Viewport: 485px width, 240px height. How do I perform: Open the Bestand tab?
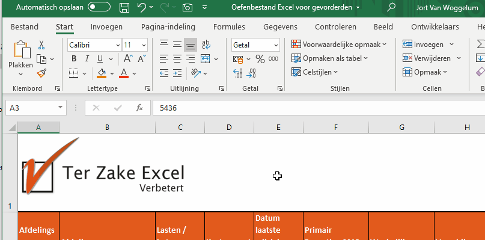click(x=25, y=27)
